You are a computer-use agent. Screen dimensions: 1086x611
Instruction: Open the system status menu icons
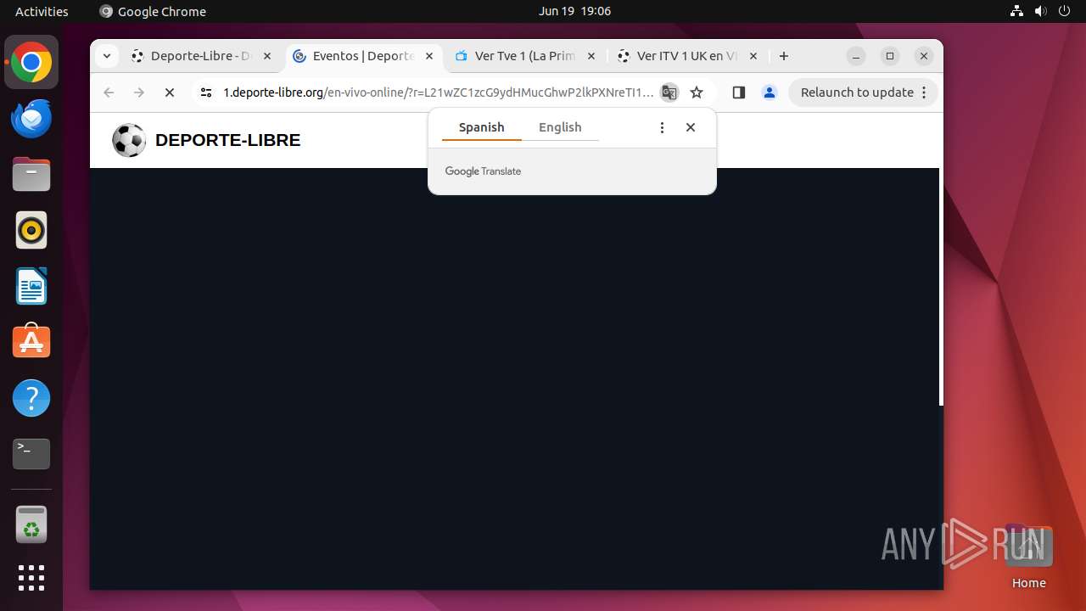coord(1040,11)
